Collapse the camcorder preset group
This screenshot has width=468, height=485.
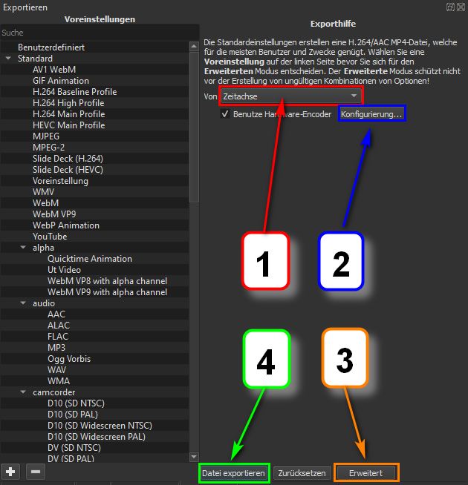(23, 392)
